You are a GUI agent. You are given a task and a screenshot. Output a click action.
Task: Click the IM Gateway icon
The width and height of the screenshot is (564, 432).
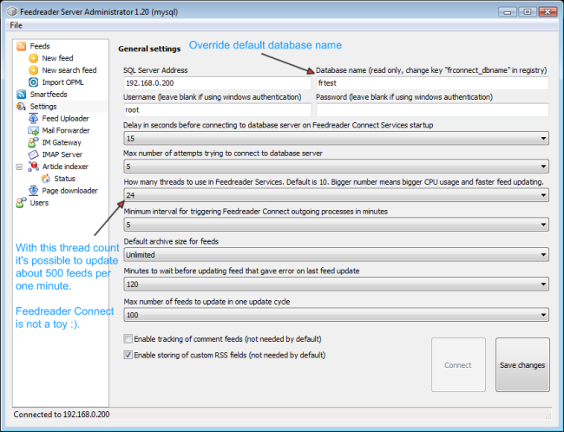click(x=34, y=142)
